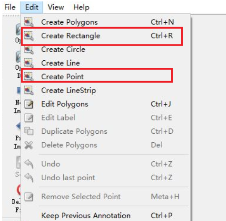Click the Undo last point entry
This screenshot has height=221, width=226.
[106, 177]
